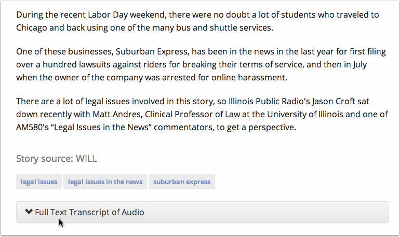Viewport: 400px width, 237px height.
Task: Click 'Labor Day' in the first paragraph
Action: (108, 15)
